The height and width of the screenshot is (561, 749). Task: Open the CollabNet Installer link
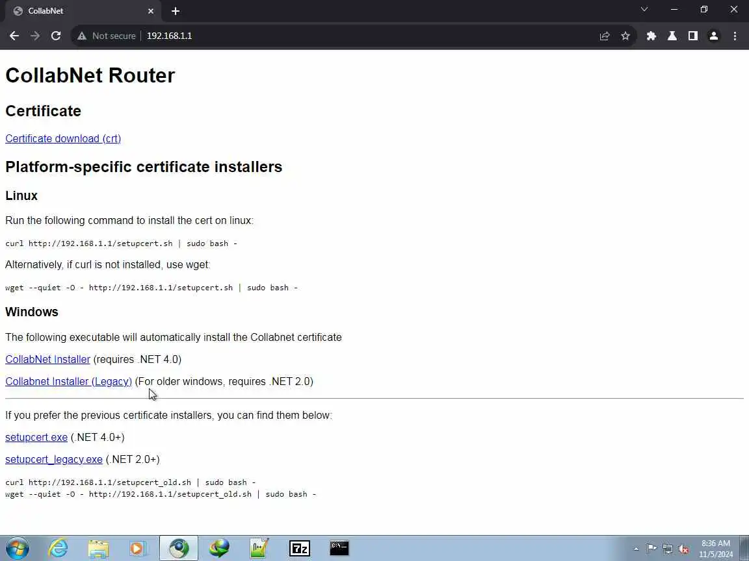(47, 359)
